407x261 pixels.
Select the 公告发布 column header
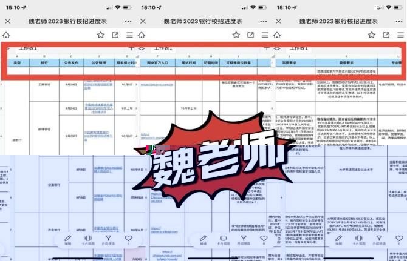[x=72, y=62]
